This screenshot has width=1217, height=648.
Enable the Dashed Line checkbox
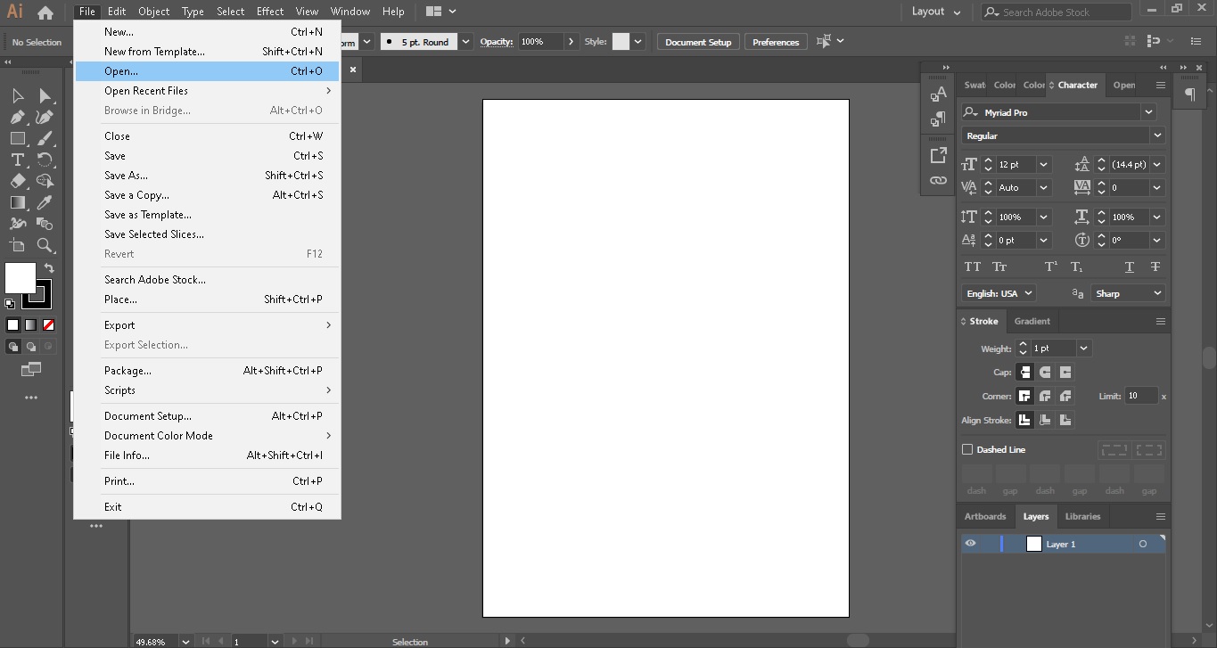tap(967, 449)
